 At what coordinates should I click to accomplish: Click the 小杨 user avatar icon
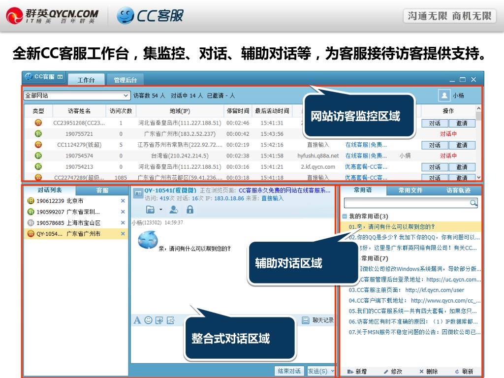click(x=444, y=95)
